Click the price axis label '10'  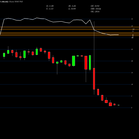132,84
